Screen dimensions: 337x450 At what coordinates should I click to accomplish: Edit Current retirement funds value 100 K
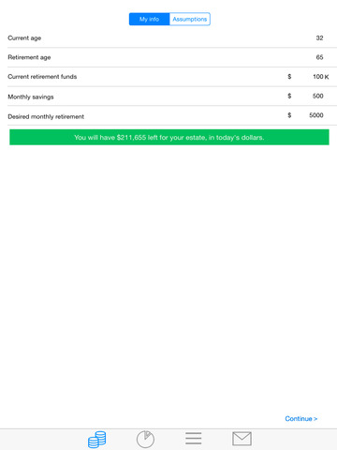click(x=321, y=77)
